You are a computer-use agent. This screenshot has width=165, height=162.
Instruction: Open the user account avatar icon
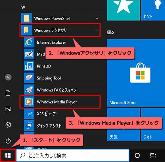pyautogui.click(x=8, y=77)
